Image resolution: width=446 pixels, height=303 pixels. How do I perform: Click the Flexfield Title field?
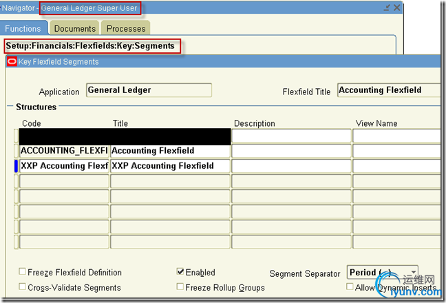[x=390, y=90]
